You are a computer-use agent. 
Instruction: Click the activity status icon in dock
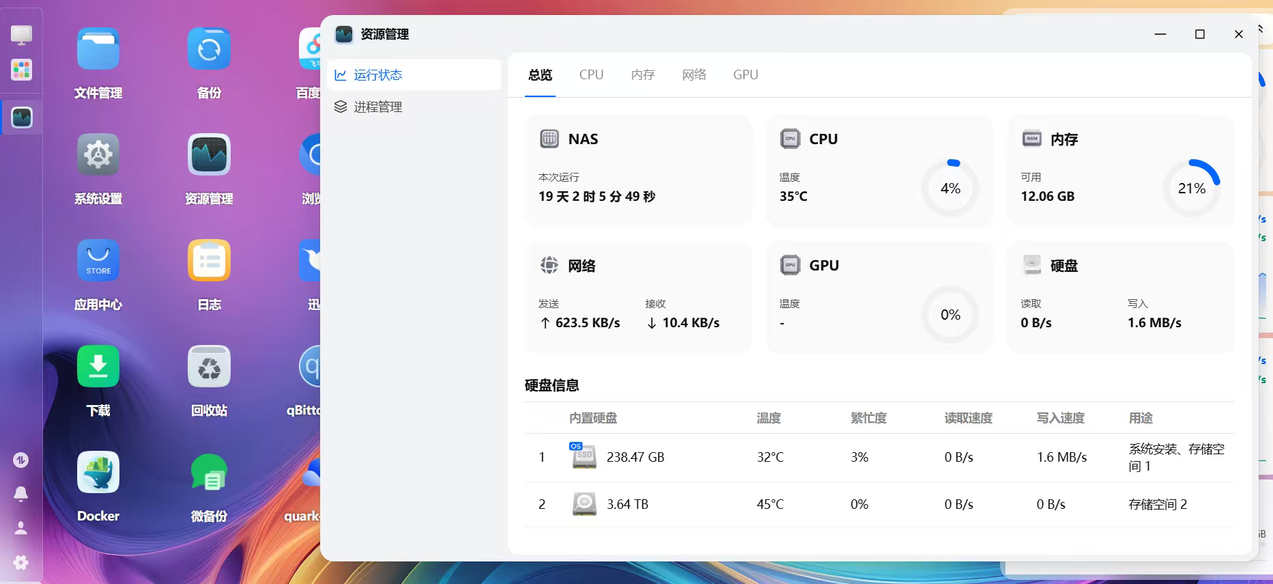(x=21, y=460)
